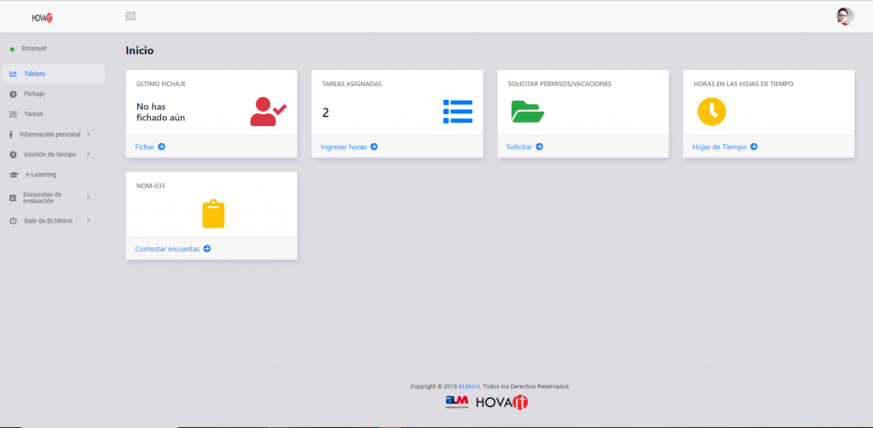
Task: Click the hamburger menu icon in header
Action: [x=130, y=16]
